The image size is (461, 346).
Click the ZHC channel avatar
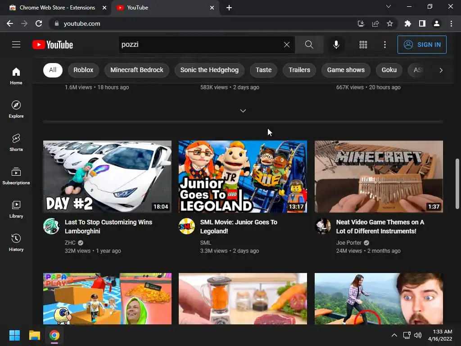(51, 226)
